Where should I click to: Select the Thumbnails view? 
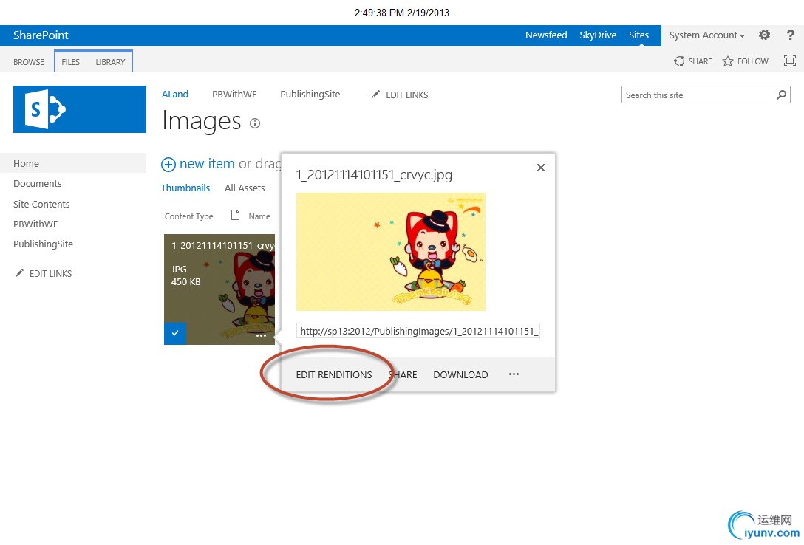coord(185,188)
